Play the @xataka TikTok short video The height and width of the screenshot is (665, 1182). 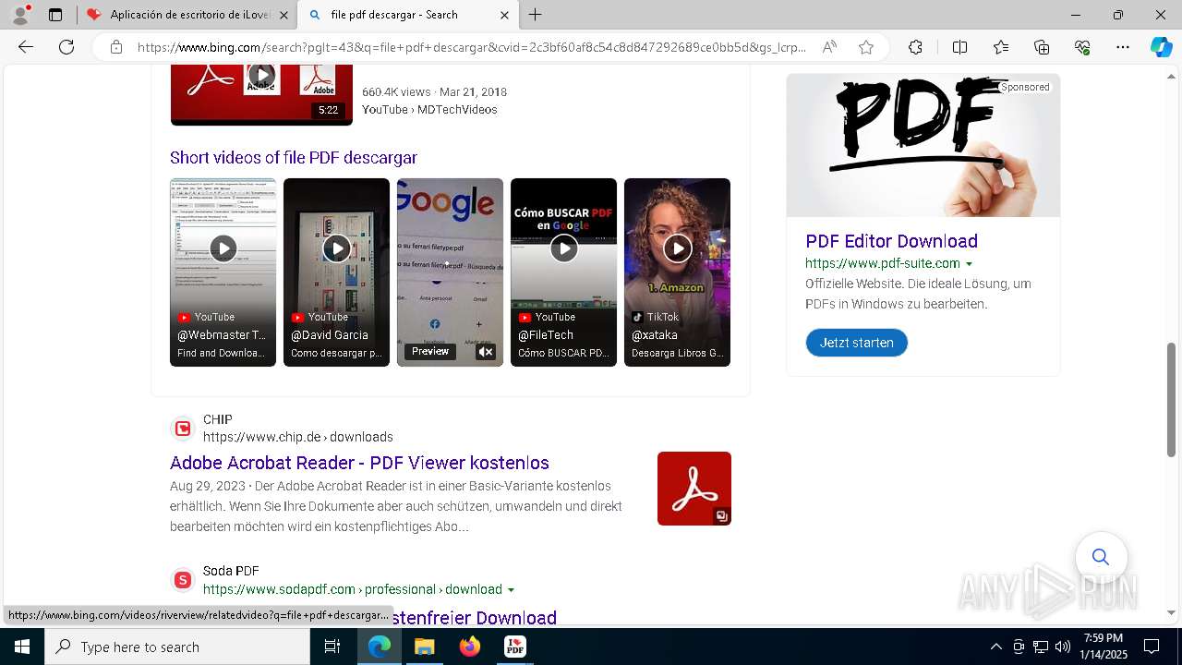click(677, 272)
